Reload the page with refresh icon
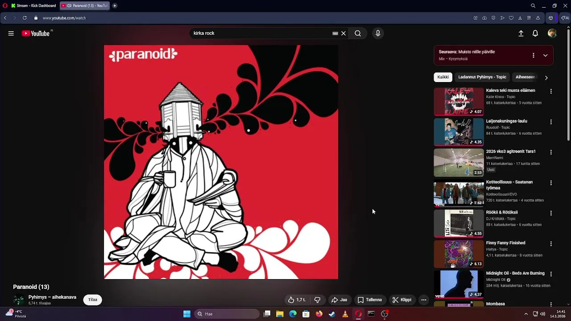 pyautogui.click(x=25, y=18)
